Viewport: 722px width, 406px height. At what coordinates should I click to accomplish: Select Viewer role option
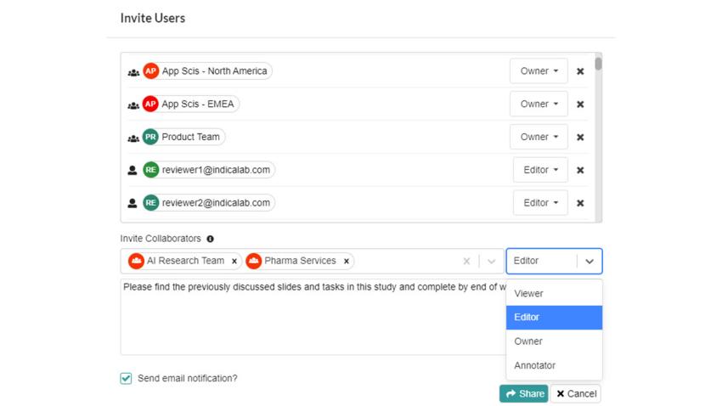[554, 294]
